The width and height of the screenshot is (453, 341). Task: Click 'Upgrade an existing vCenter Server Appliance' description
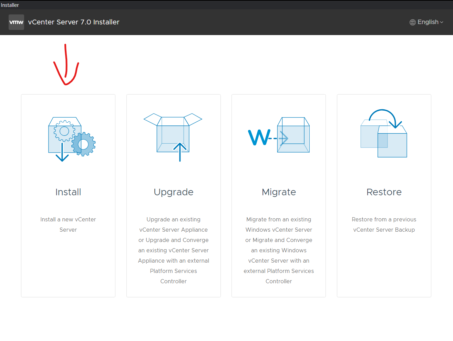click(174, 250)
